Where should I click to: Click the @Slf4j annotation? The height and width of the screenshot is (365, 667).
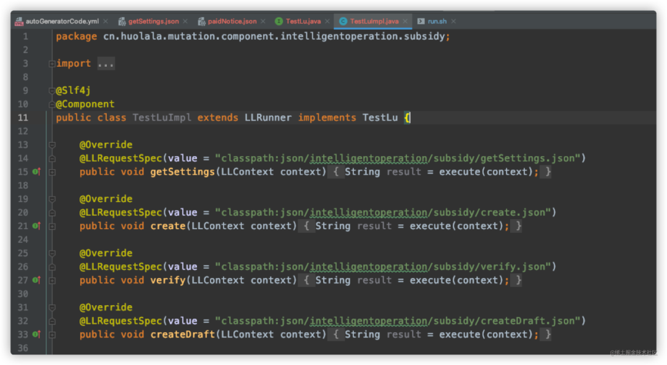coord(73,90)
